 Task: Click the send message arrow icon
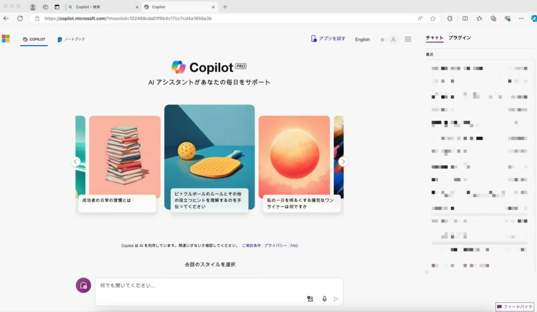[x=336, y=299]
